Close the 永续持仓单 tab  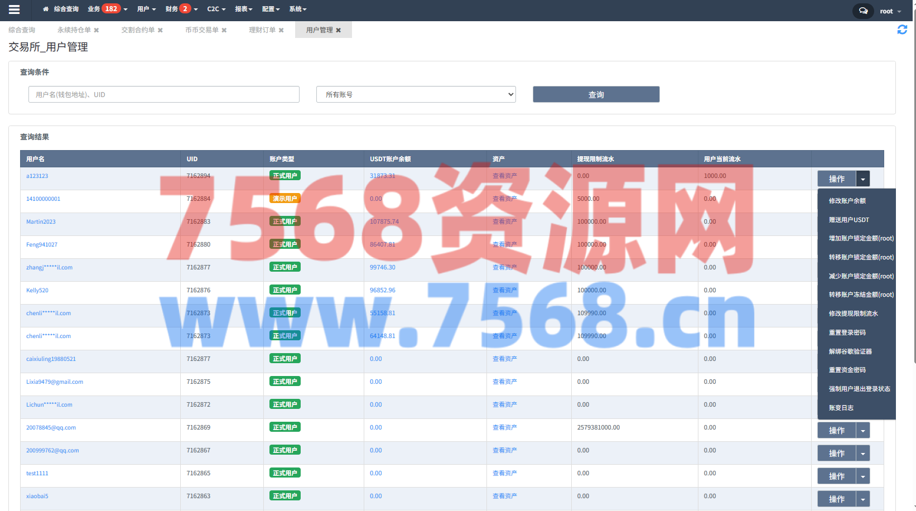click(x=97, y=30)
